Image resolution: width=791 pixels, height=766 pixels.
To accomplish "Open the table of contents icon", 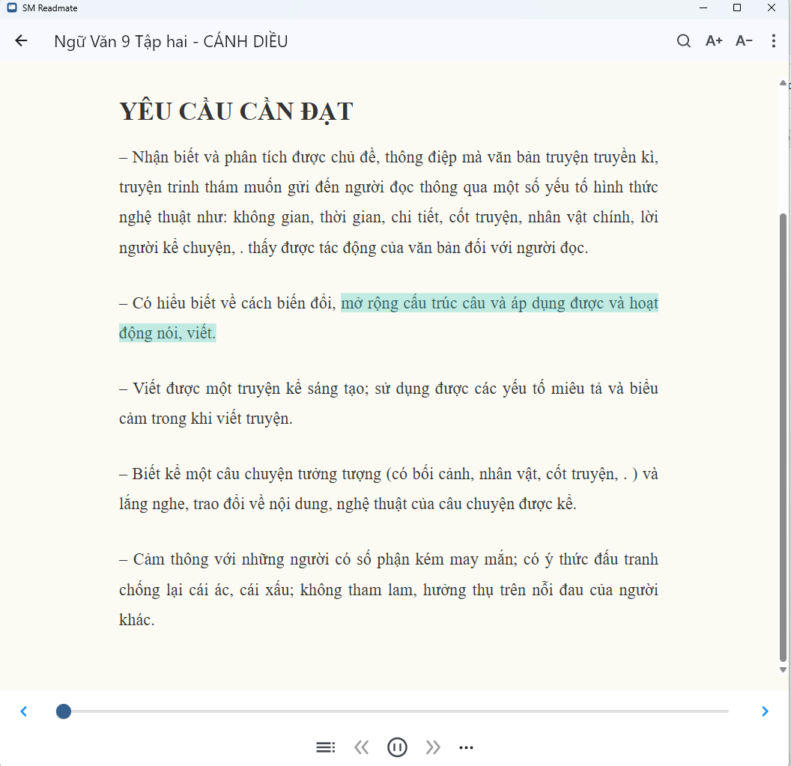I will (325, 747).
